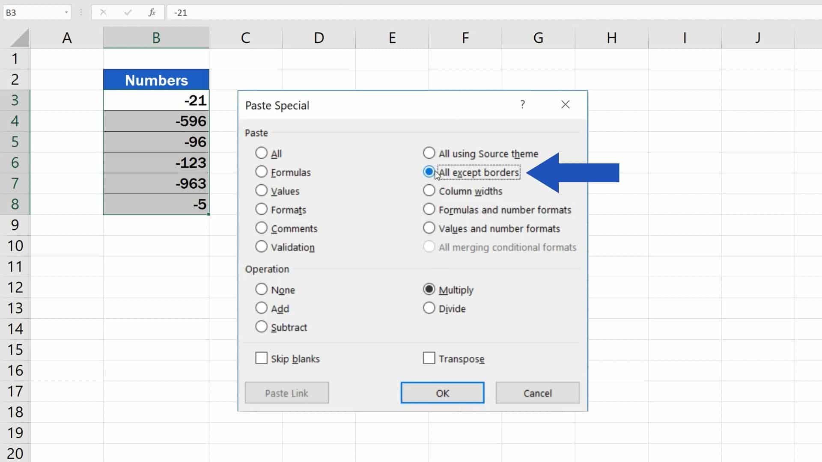Select row 20 header

pos(15,453)
